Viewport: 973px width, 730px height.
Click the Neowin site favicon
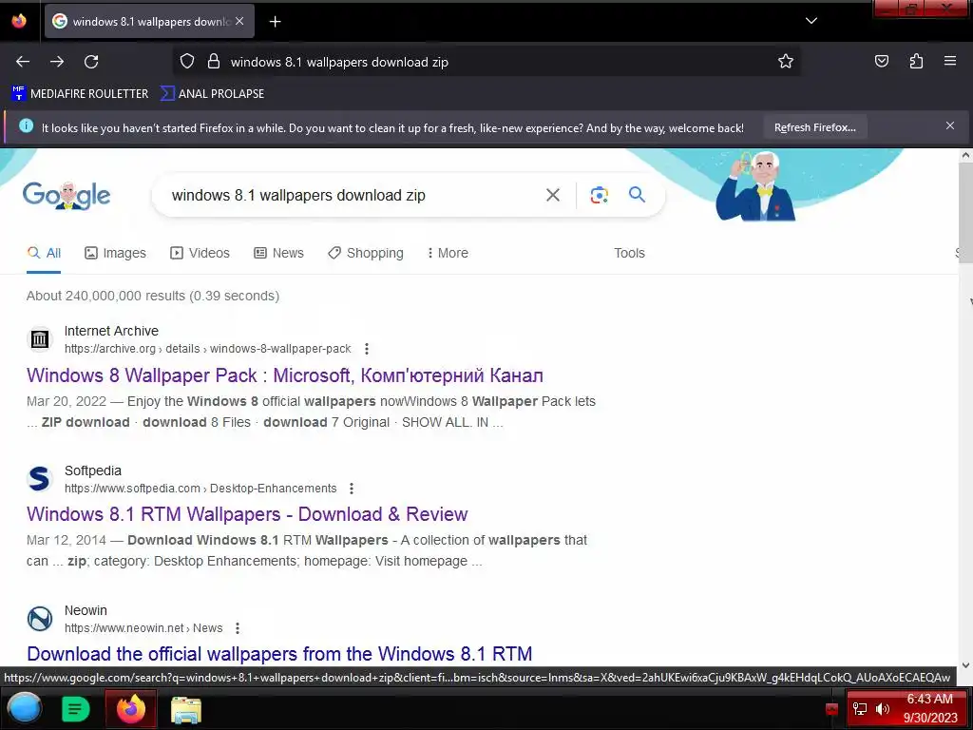coord(40,619)
